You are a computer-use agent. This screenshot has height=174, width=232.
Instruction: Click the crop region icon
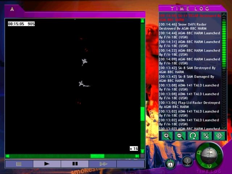coord(206,136)
